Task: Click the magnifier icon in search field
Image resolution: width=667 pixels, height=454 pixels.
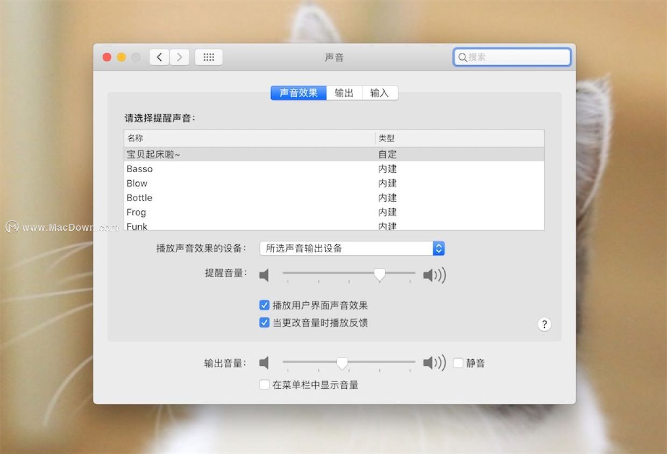Action: [x=462, y=57]
